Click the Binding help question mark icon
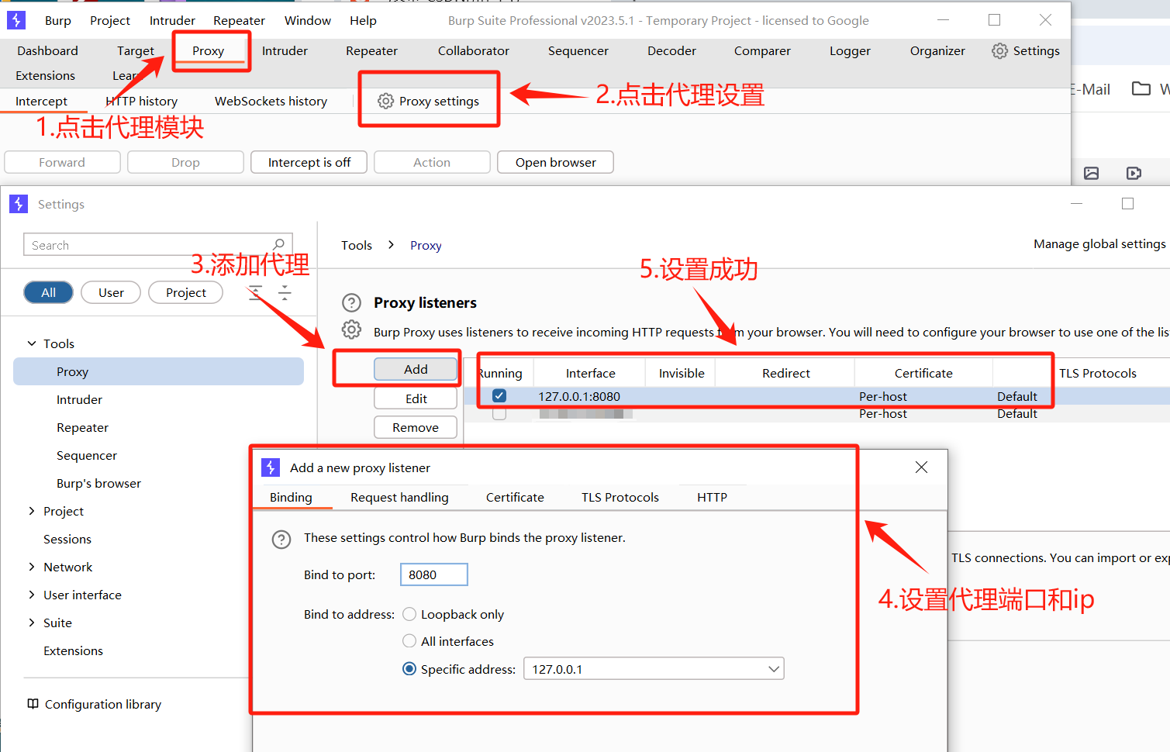Image resolution: width=1170 pixels, height=752 pixels. coord(281,539)
